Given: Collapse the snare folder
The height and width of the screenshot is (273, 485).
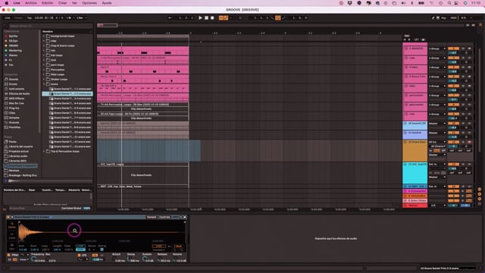Looking at the screenshot, I should (44, 84).
